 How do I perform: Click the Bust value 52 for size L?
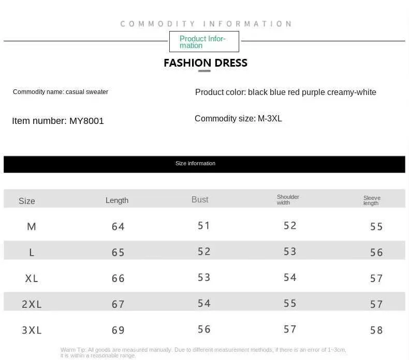(204, 252)
